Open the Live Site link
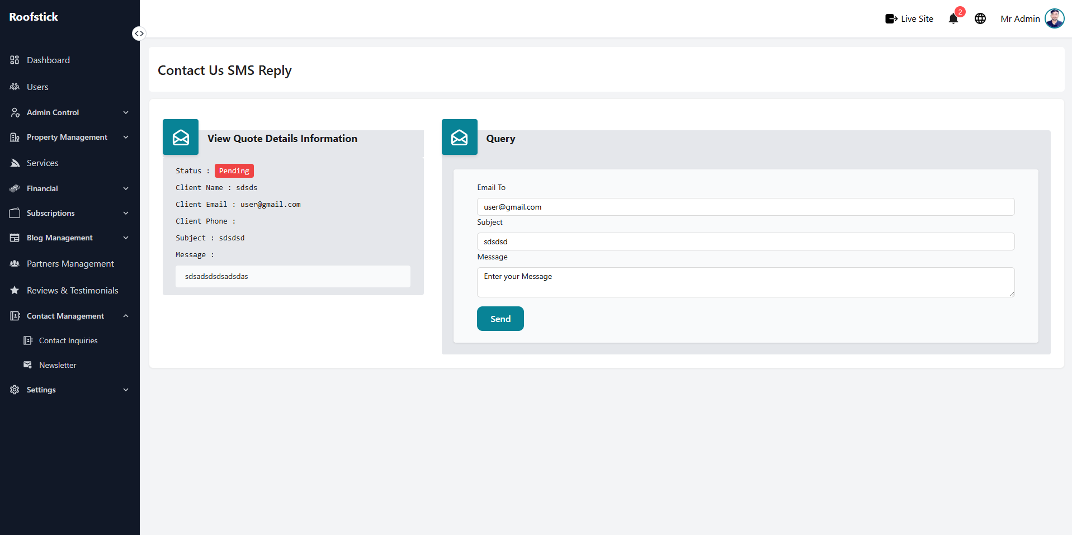The image size is (1072, 535). point(917,18)
